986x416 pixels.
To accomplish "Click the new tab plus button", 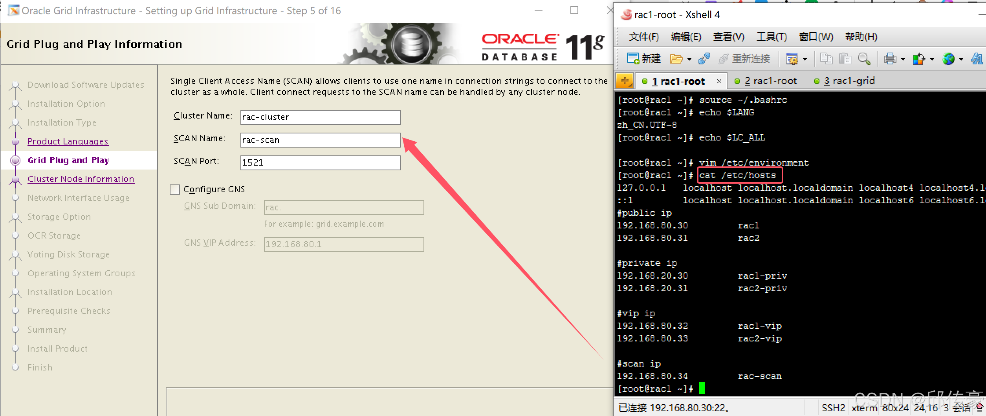I will (625, 80).
